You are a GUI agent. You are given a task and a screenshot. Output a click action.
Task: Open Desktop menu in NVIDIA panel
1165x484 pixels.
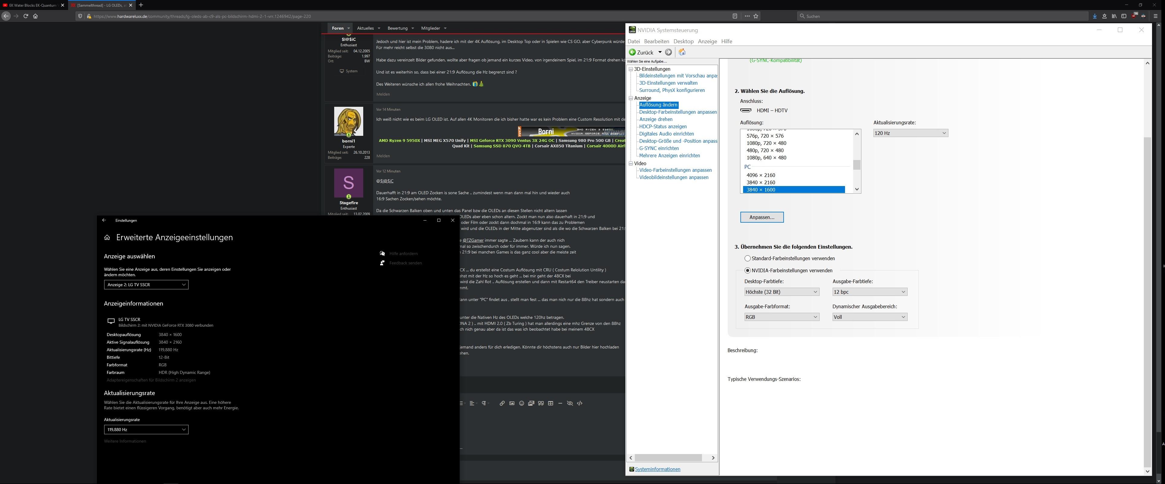(683, 41)
